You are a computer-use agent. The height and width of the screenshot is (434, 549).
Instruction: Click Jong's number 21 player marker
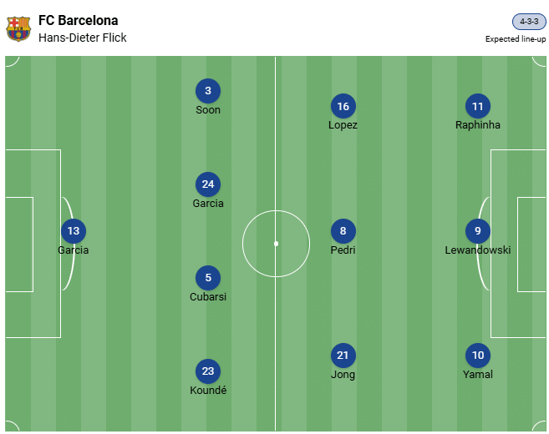pyautogui.click(x=343, y=356)
